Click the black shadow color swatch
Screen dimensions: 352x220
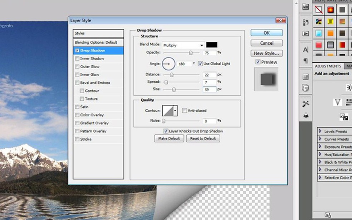coord(211,45)
